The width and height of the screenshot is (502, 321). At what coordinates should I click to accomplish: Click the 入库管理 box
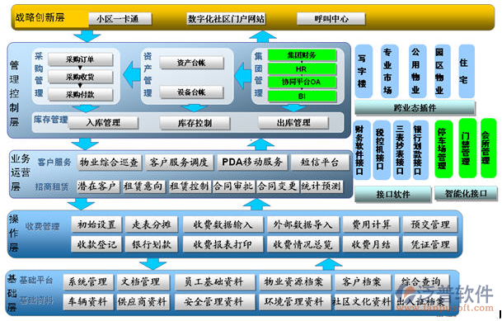click(x=103, y=123)
